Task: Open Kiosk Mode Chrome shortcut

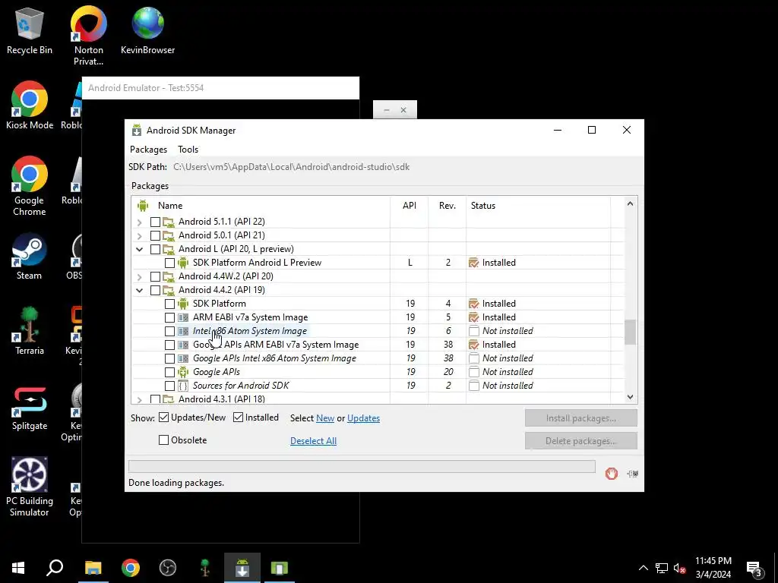Action: point(30,106)
